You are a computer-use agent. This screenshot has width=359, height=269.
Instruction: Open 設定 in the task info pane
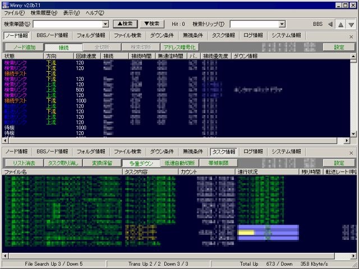(339, 163)
